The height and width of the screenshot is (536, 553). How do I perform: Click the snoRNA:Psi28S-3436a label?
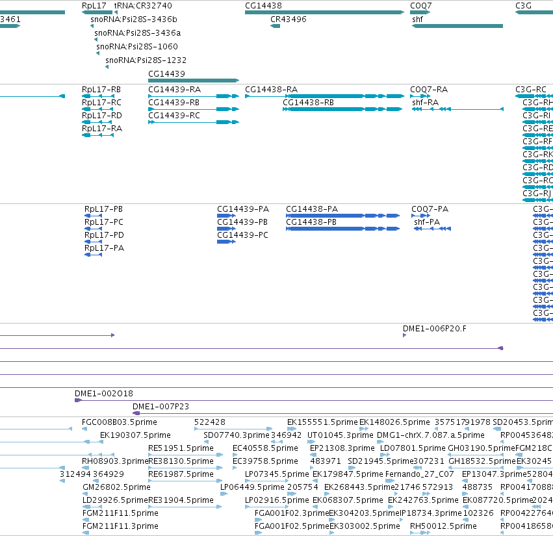point(138,32)
